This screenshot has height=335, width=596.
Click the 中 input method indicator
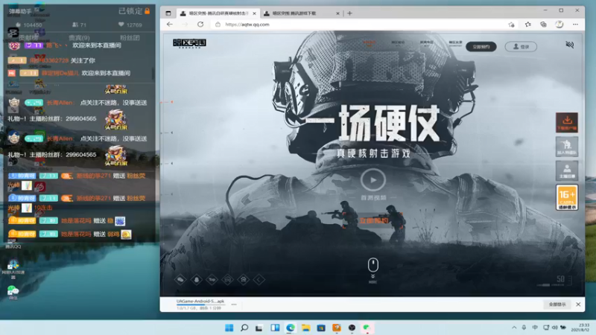535,328
